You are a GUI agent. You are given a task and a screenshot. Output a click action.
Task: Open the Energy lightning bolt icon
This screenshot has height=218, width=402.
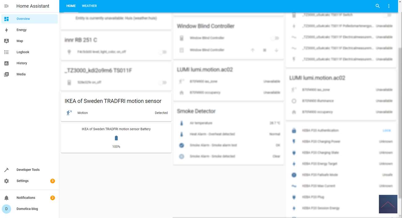(x=6, y=30)
